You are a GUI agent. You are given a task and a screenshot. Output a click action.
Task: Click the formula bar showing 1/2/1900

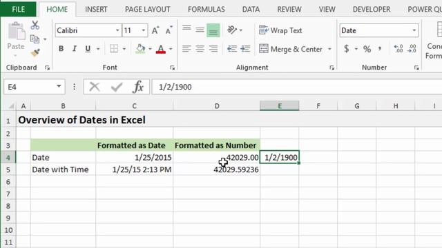point(297,87)
